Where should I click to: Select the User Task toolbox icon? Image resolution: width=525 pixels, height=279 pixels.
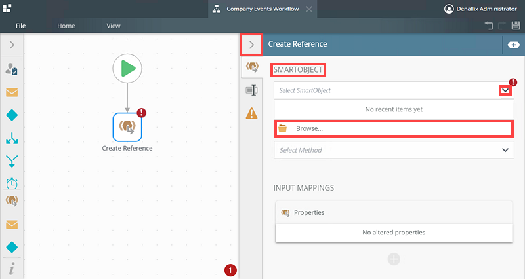(12, 69)
